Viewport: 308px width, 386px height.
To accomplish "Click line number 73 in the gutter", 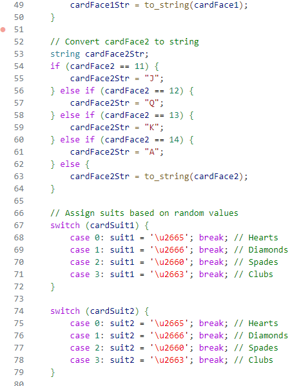I will [x=19, y=299].
